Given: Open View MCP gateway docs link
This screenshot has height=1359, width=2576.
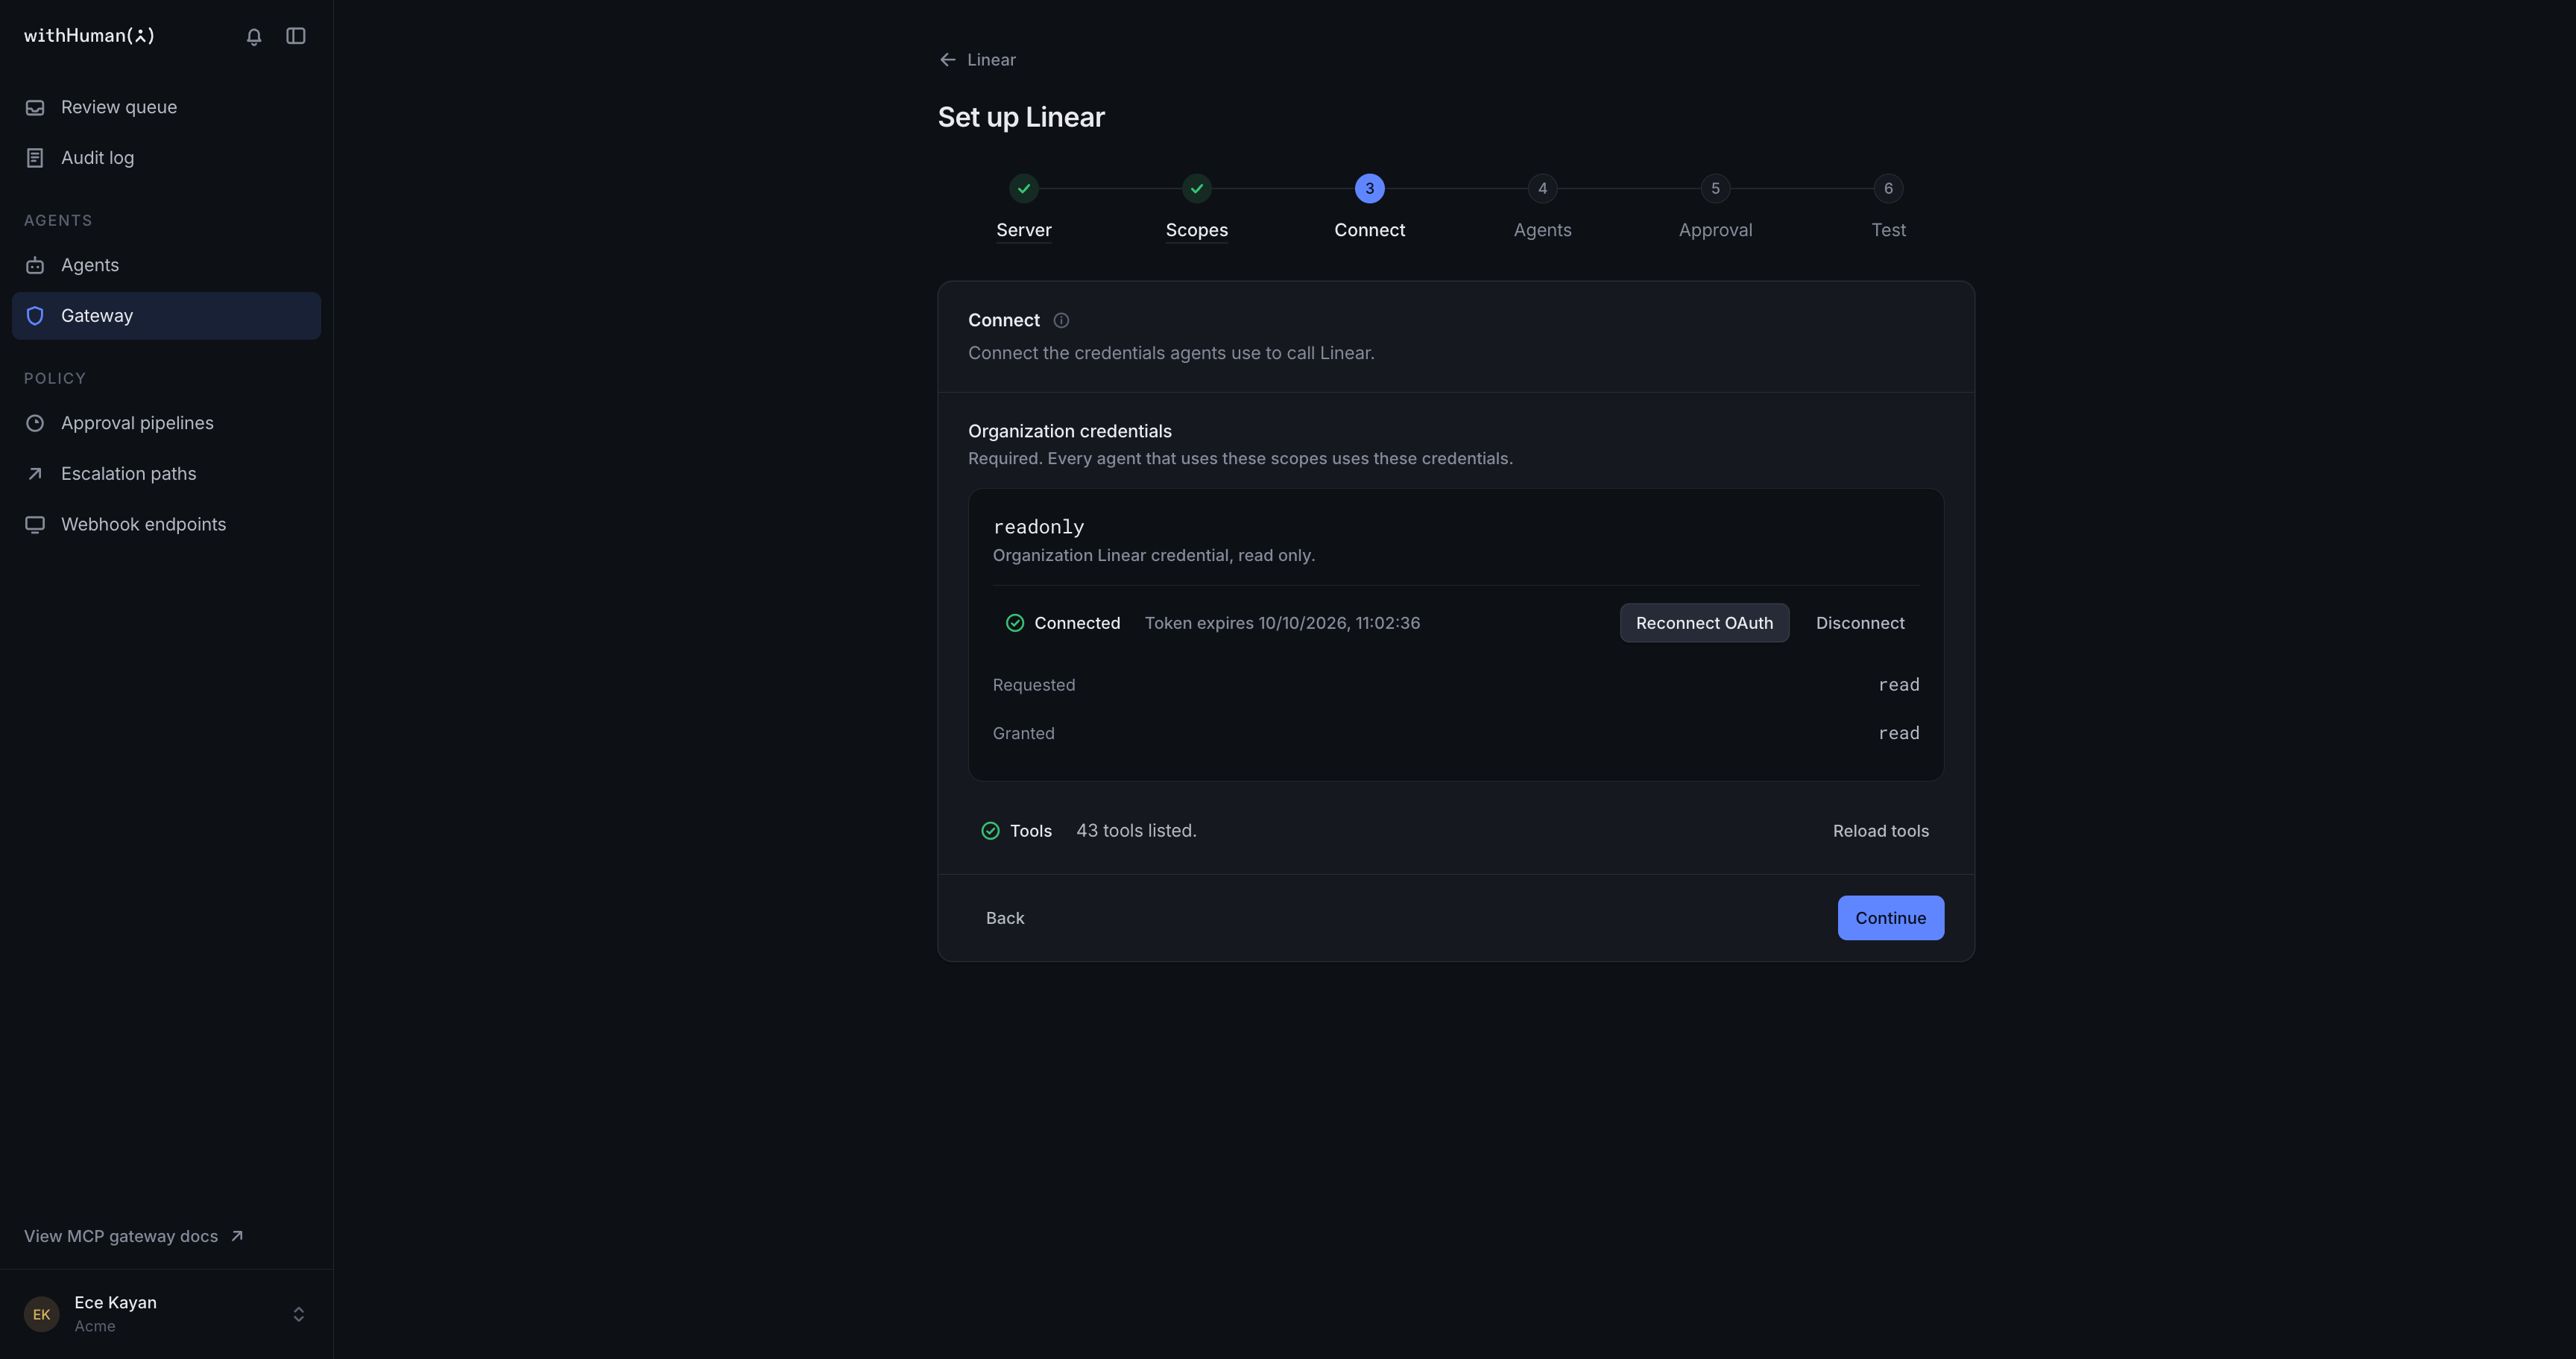Looking at the screenshot, I should [x=134, y=1236].
